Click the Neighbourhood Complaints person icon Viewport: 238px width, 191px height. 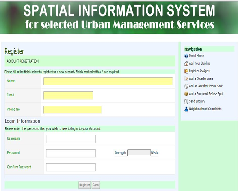click(186, 109)
